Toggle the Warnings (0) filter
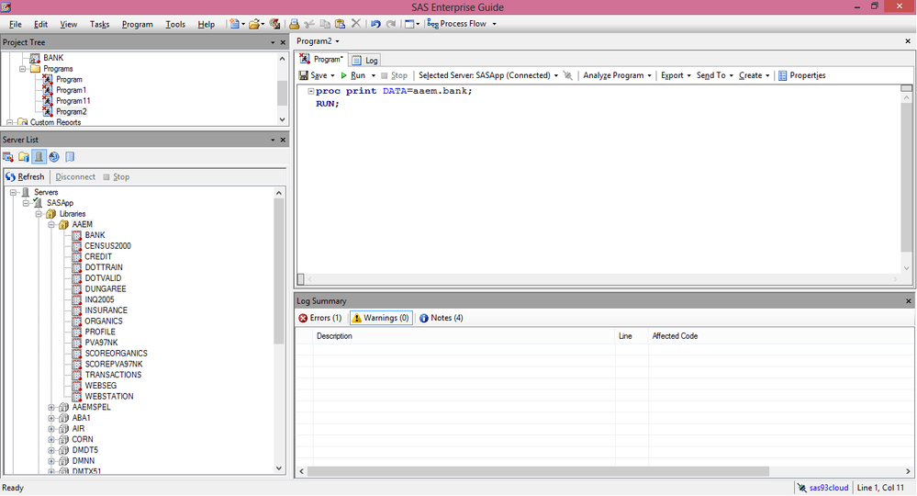 pyautogui.click(x=381, y=318)
